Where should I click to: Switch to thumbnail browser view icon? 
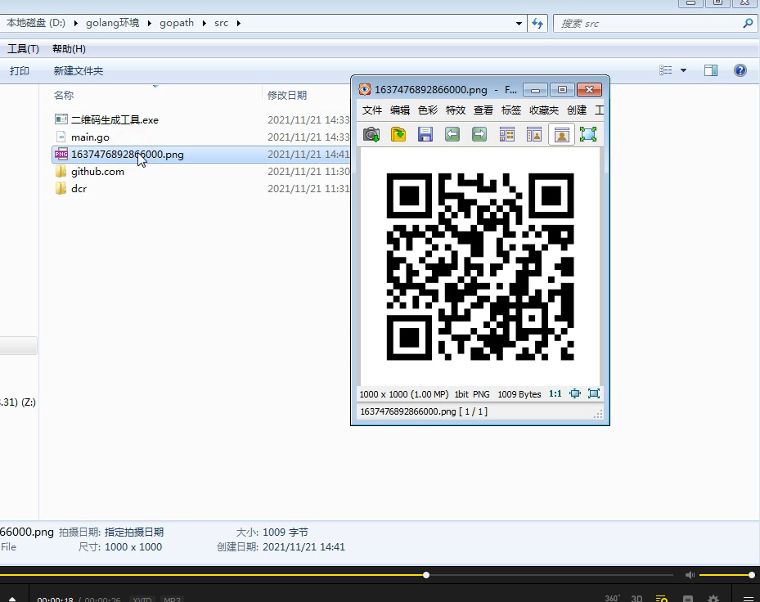[507, 134]
